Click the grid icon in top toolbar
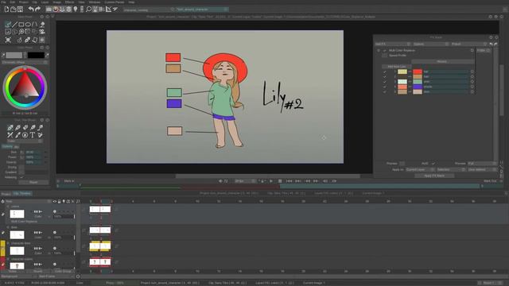Image resolution: width=509 pixels, height=286 pixels. point(102,10)
